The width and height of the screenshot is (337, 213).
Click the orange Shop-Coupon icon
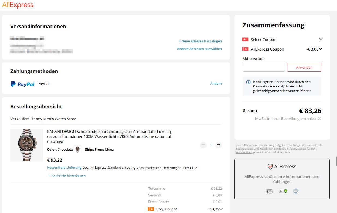coord(151,209)
